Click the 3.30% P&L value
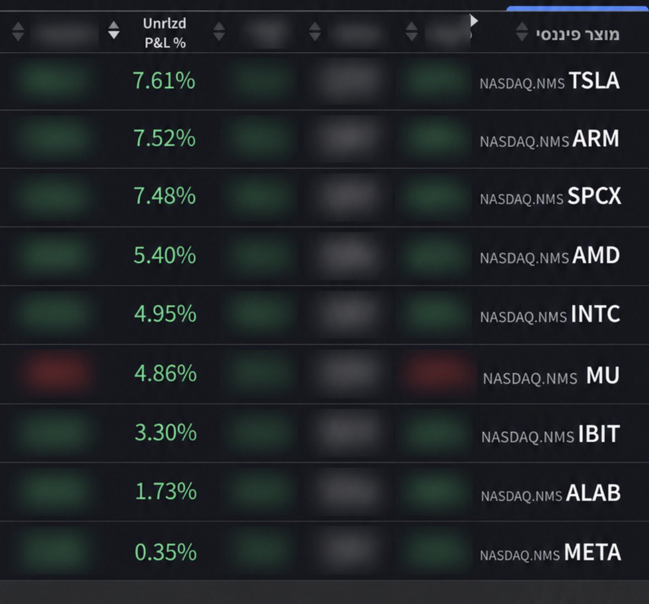Screen dimensions: 649x604 pyautogui.click(x=166, y=432)
